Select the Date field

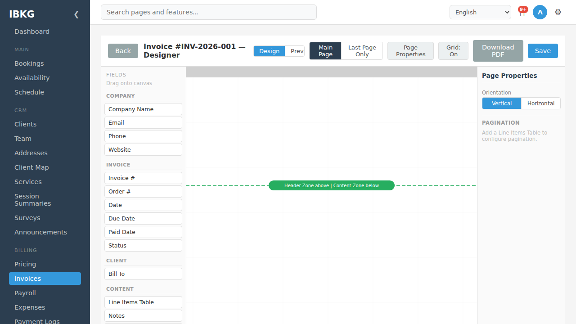[x=143, y=205]
